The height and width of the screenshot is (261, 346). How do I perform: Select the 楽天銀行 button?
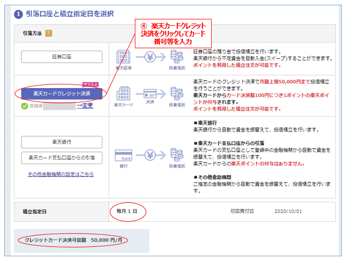pyautogui.click(x=62, y=142)
